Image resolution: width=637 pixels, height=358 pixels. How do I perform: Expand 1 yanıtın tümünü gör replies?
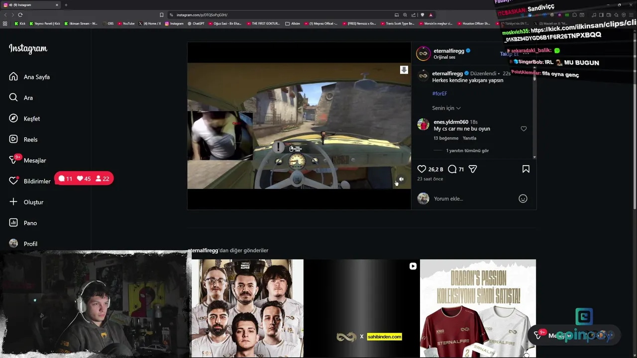pyautogui.click(x=467, y=151)
